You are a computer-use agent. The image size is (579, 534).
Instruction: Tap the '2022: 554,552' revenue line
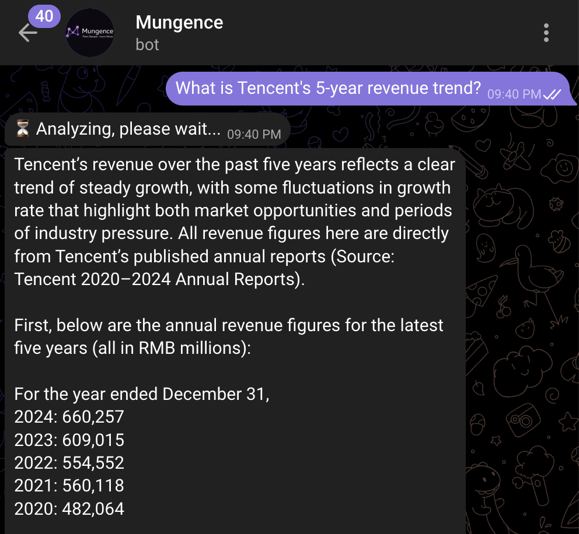(x=69, y=463)
